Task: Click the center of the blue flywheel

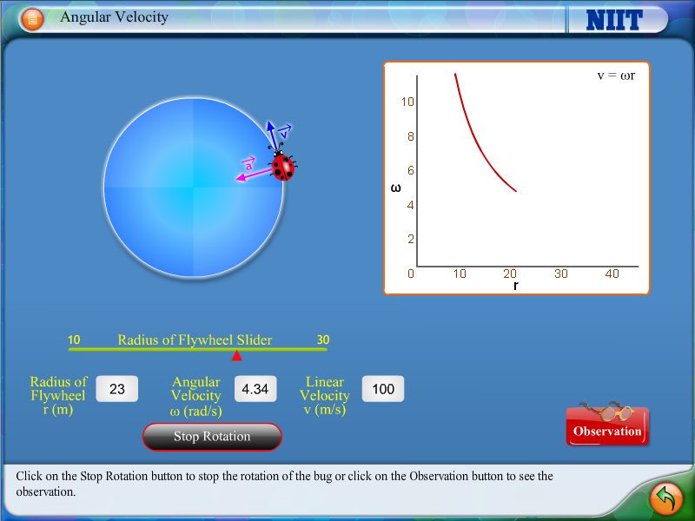Action: coord(193,188)
